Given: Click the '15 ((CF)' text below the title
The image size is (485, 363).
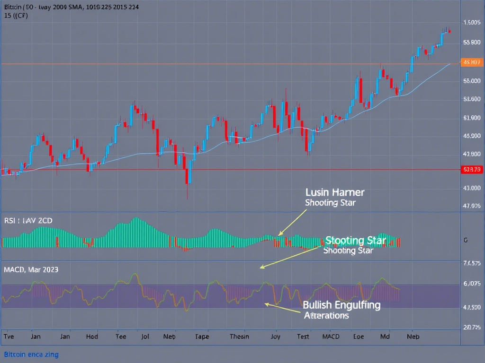Looking at the screenshot, I should [15, 16].
